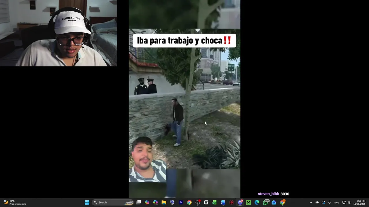Open Google Chrome next to Premiere Pro

tap(189, 202)
